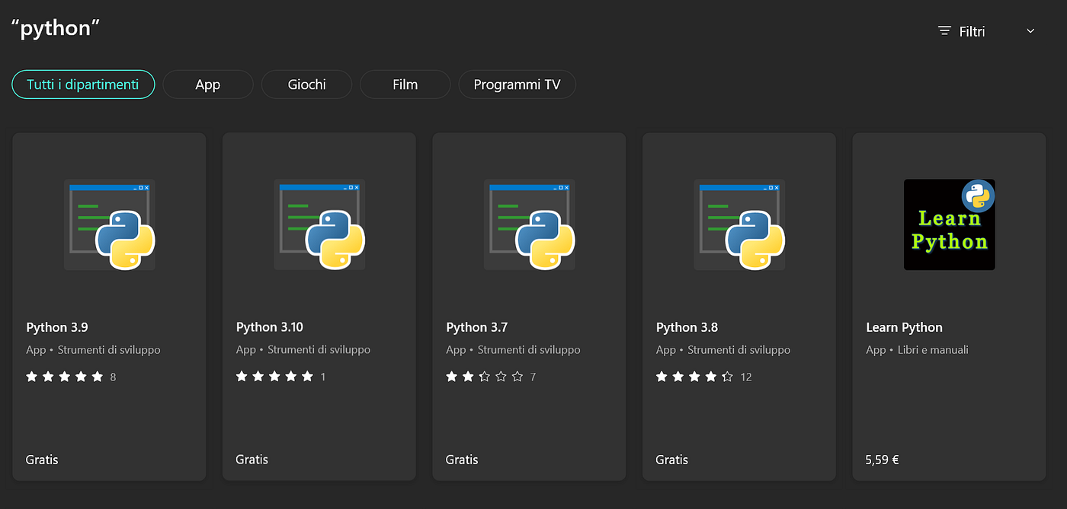Viewport: 1067px width, 509px height.
Task: Click the 5,59 € price label
Action: click(x=882, y=460)
